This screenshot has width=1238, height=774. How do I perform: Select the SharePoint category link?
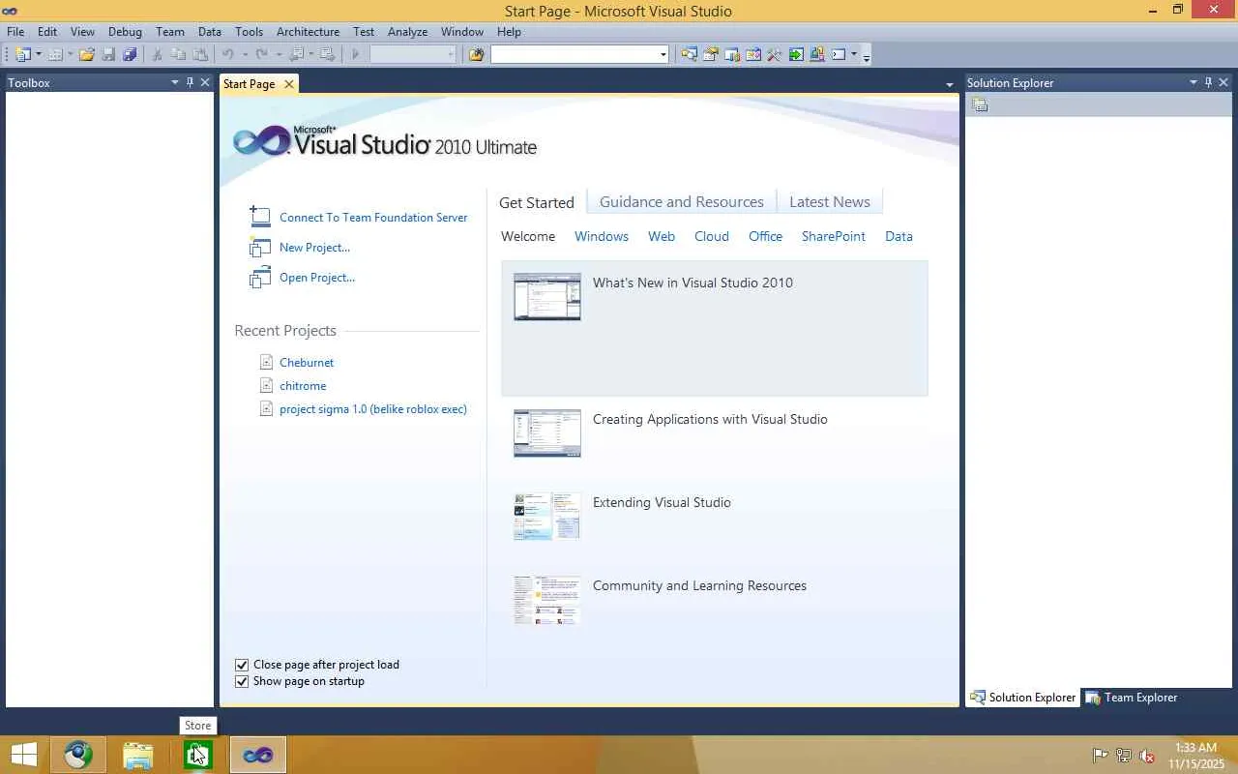tap(834, 236)
